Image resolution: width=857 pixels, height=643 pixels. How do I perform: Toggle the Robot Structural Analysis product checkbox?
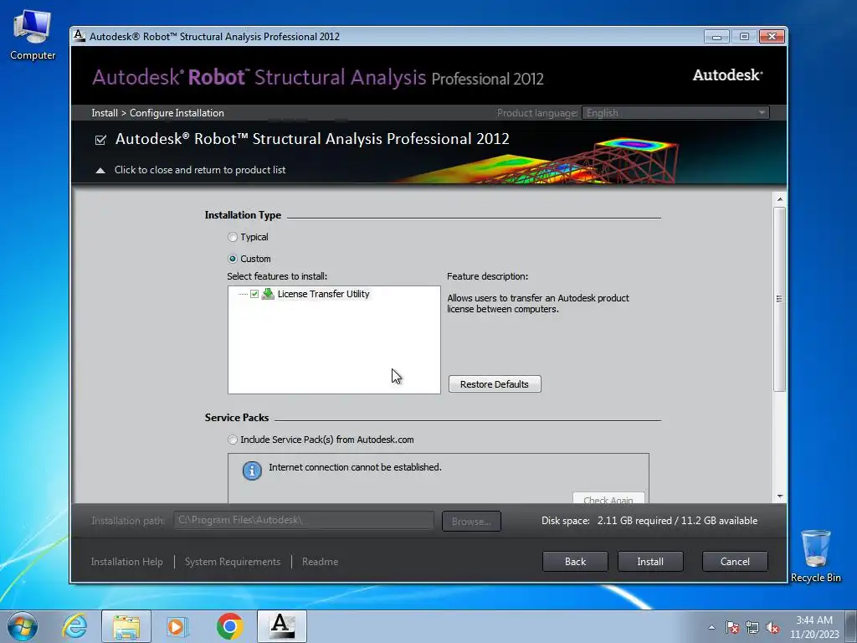click(x=100, y=140)
